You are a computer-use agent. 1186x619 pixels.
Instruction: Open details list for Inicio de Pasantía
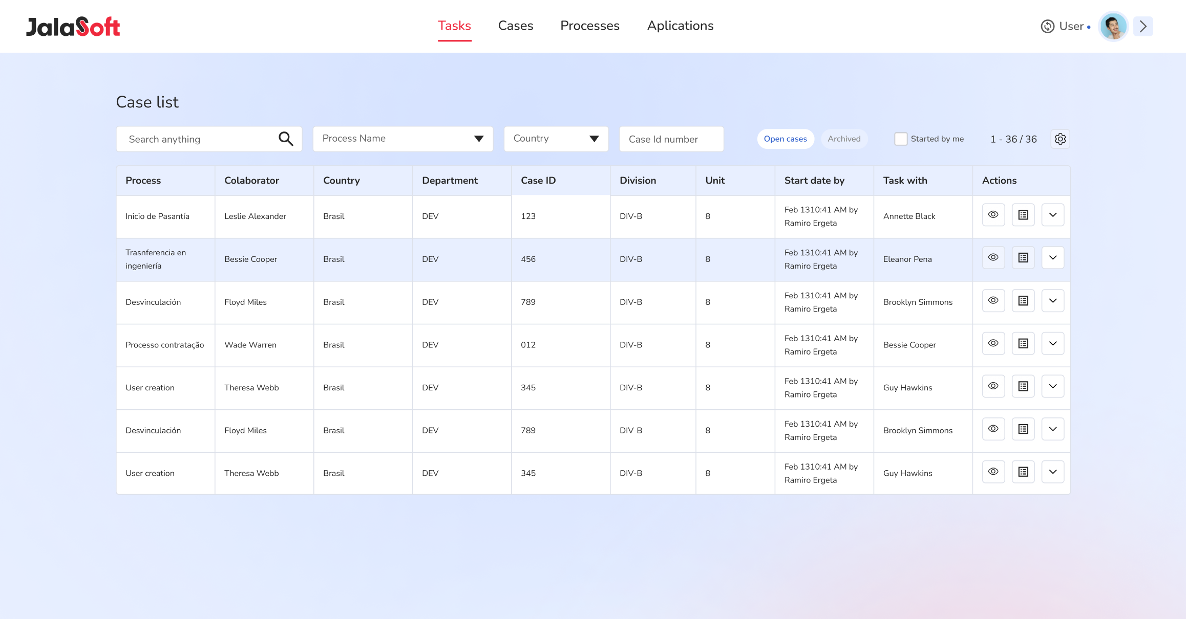point(1023,215)
